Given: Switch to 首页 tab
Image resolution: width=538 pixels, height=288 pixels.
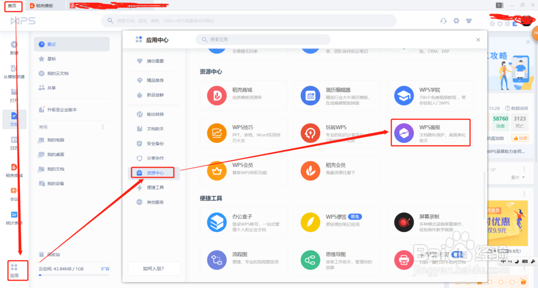Looking at the screenshot, I should 13,6.
